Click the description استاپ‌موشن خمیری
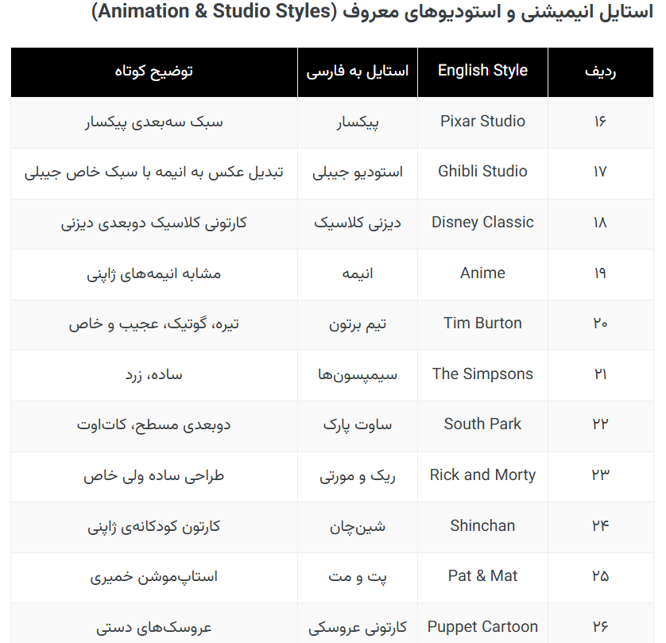This screenshot has height=643, width=666. tap(154, 576)
